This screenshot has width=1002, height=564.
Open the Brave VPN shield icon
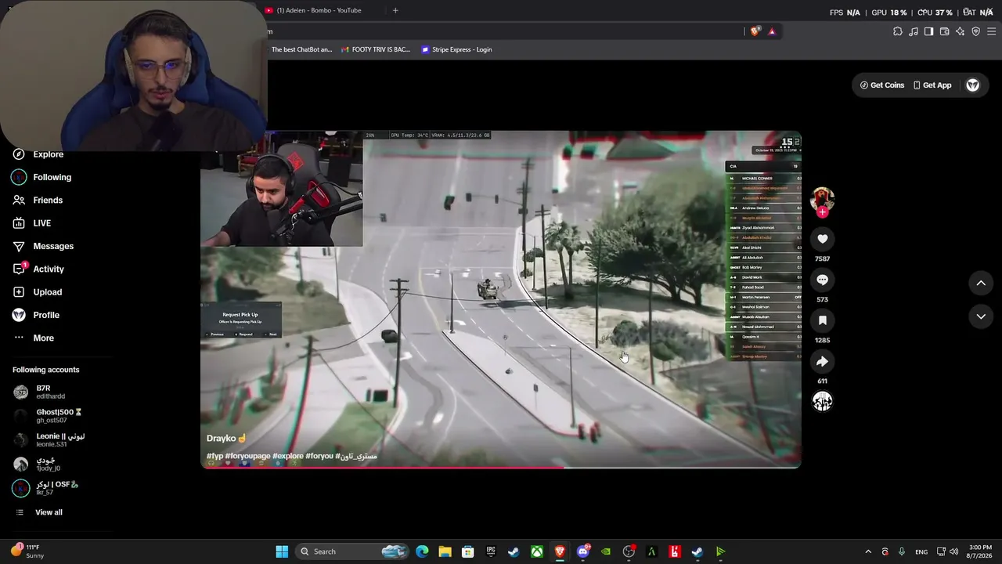click(x=976, y=31)
